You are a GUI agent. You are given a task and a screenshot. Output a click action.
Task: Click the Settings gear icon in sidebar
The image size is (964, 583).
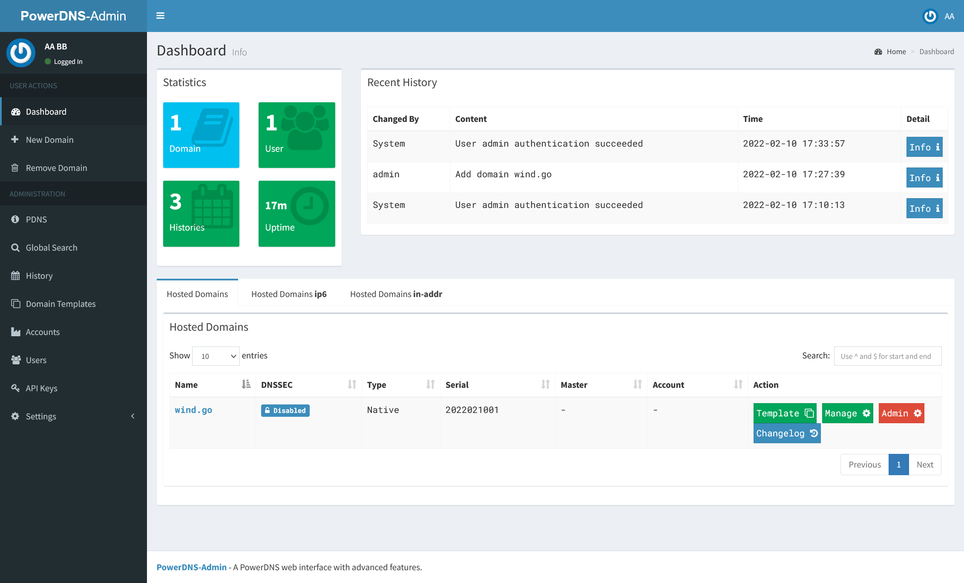pyautogui.click(x=15, y=416)
